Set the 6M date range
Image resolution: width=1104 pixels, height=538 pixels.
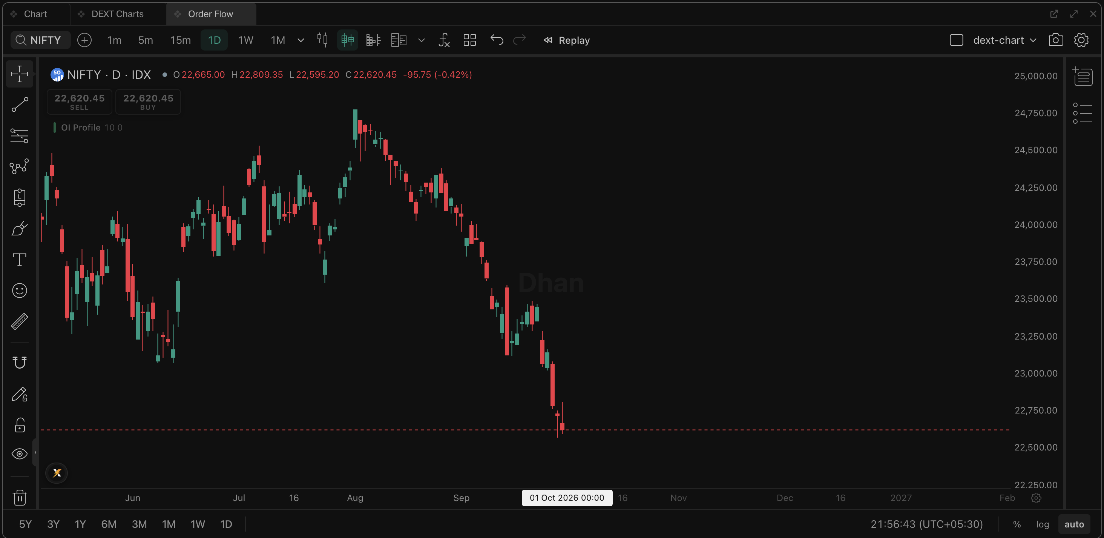(x=109, y=524)
